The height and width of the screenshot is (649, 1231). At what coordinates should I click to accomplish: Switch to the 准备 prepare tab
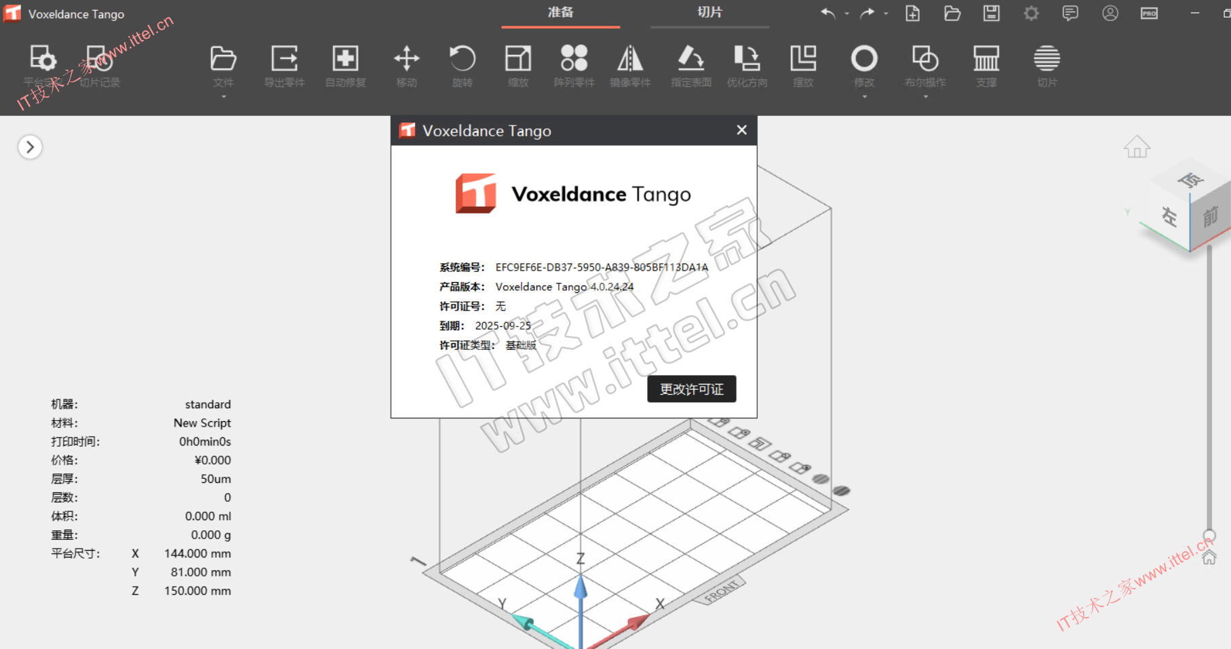click(561, 14)
